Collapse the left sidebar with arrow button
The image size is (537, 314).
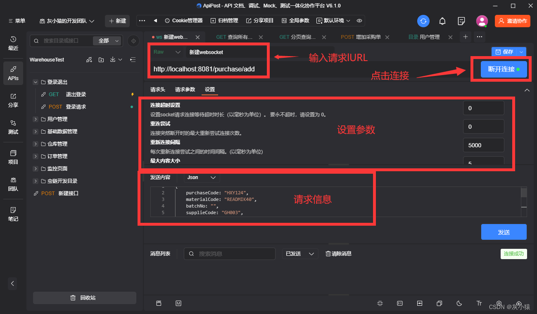(x=12, y=283)
